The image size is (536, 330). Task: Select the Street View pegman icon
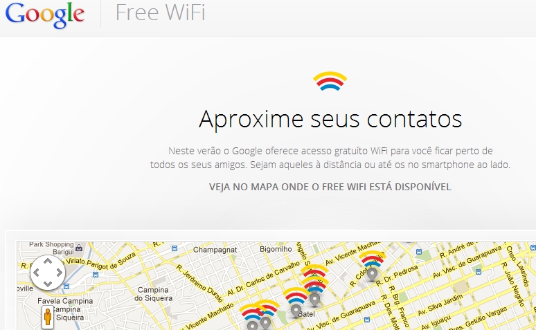click(x=48, y=317)
